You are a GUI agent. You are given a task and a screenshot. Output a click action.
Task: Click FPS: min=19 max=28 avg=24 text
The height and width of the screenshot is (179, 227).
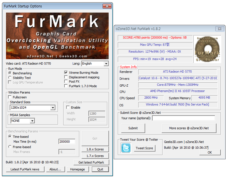155,59
